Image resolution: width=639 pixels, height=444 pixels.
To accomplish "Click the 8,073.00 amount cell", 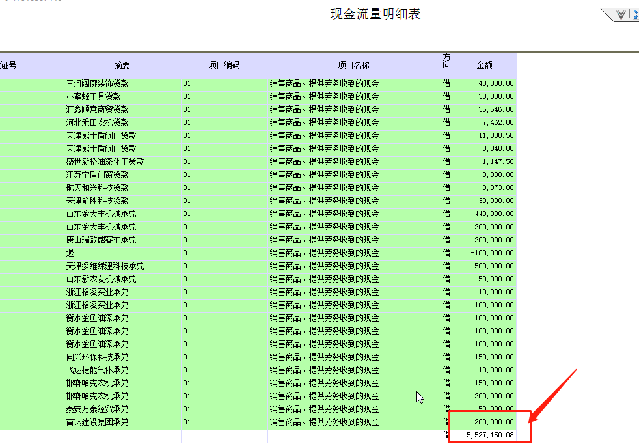I will (485, 188).
